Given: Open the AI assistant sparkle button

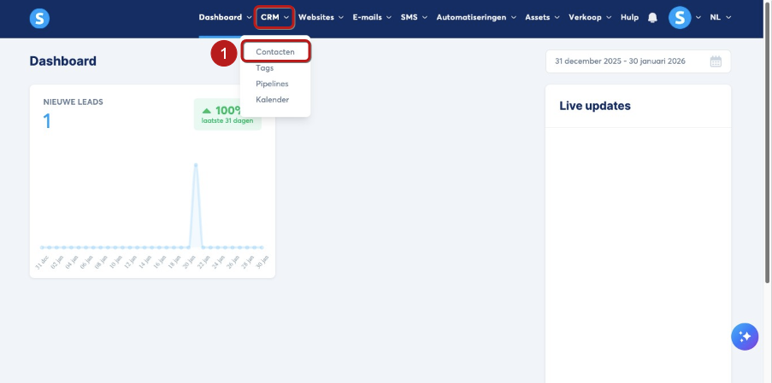Looking at the screenshot, I should 745,336.
